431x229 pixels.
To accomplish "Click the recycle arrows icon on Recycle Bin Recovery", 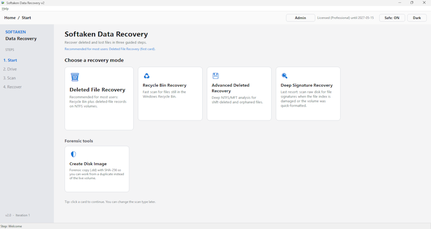I will [147, 76].
